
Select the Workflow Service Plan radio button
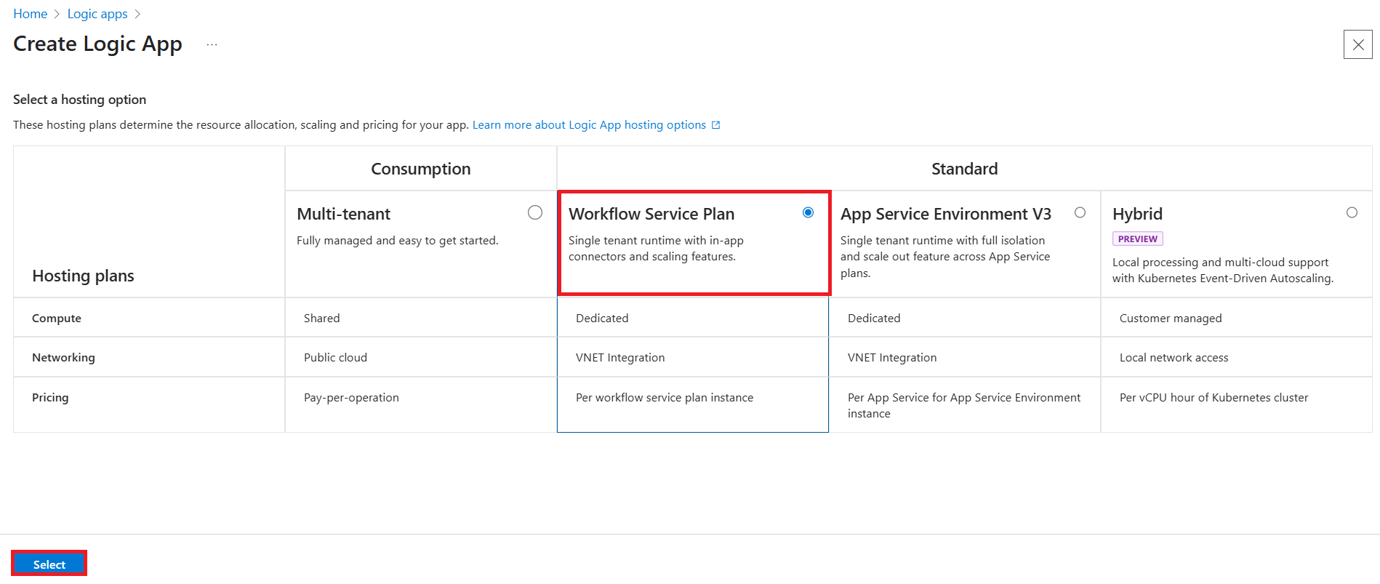tap(808, 212)
